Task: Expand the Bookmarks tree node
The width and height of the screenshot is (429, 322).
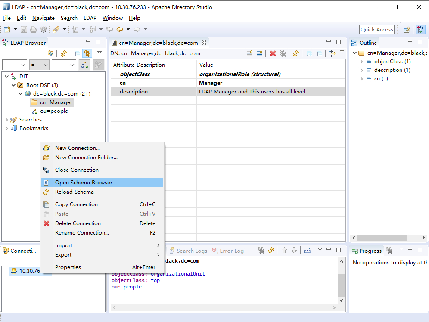Action: pos(7,128)
